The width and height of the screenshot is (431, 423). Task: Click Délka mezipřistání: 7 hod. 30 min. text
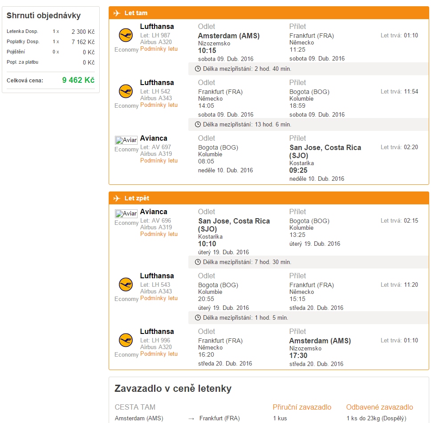pyautogui.click(x=247, y=262)
